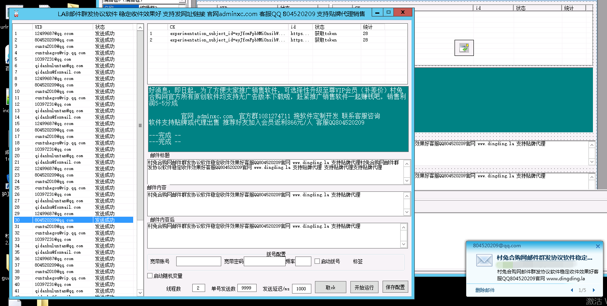Enable the 启动拨号 checkbox

coord(317,261)
